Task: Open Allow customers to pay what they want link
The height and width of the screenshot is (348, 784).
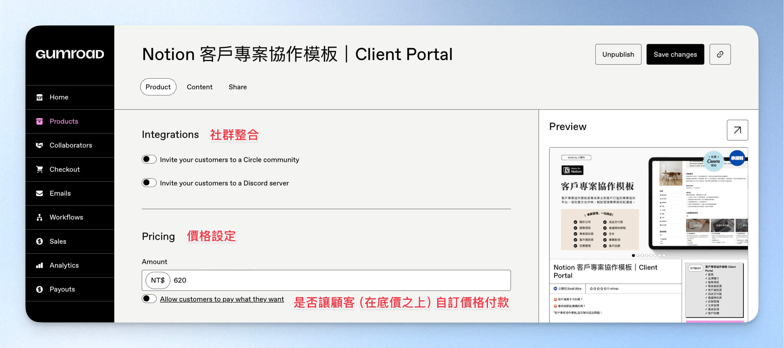Action: point(222,299)
